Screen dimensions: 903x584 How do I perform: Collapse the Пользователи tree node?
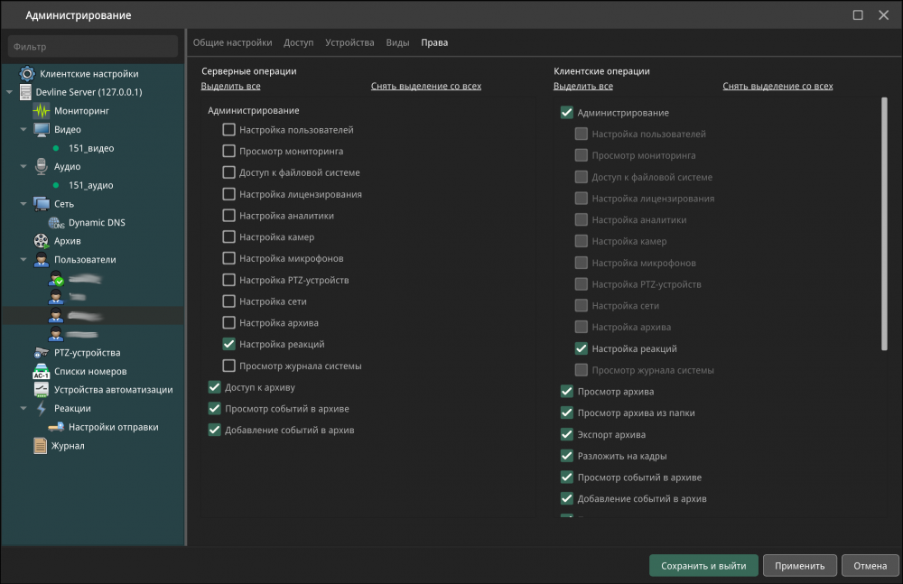23,260
